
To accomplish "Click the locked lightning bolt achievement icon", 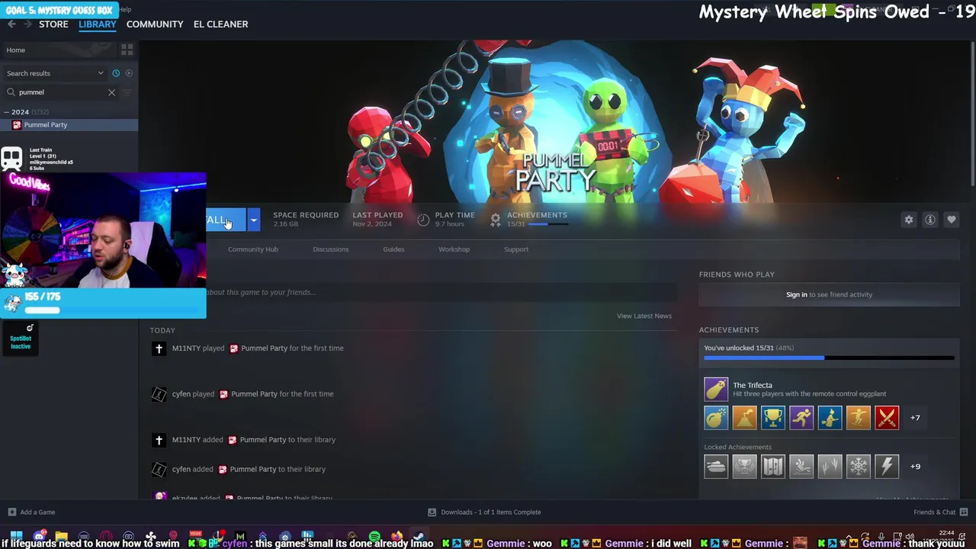I will (x=887, y=467).
